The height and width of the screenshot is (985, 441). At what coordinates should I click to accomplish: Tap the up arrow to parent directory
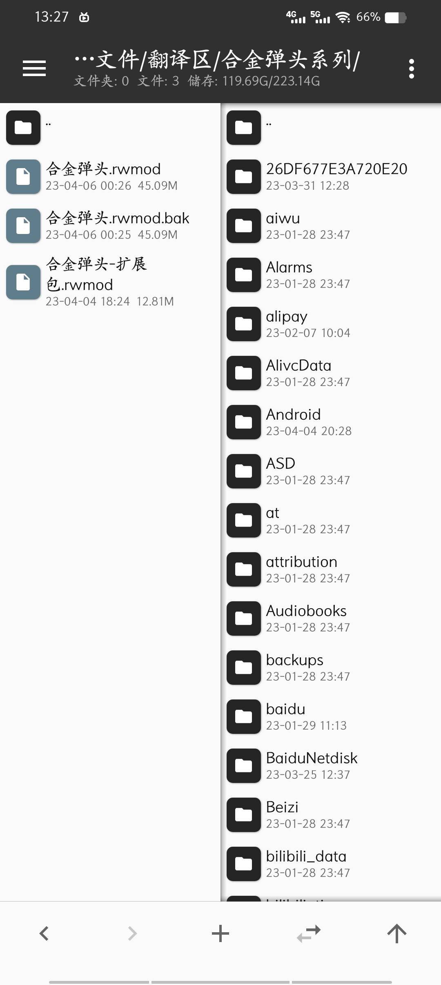(x=397, y=933)
